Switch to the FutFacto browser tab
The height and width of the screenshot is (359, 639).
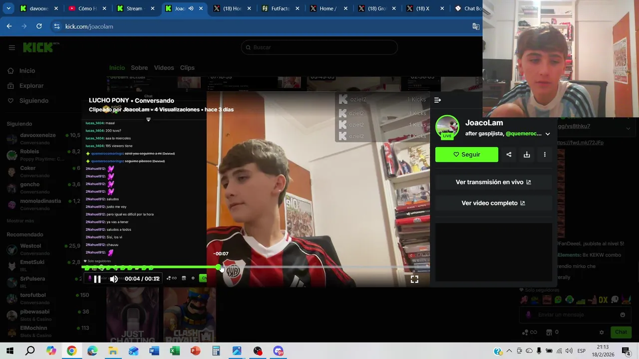point(280,8)
